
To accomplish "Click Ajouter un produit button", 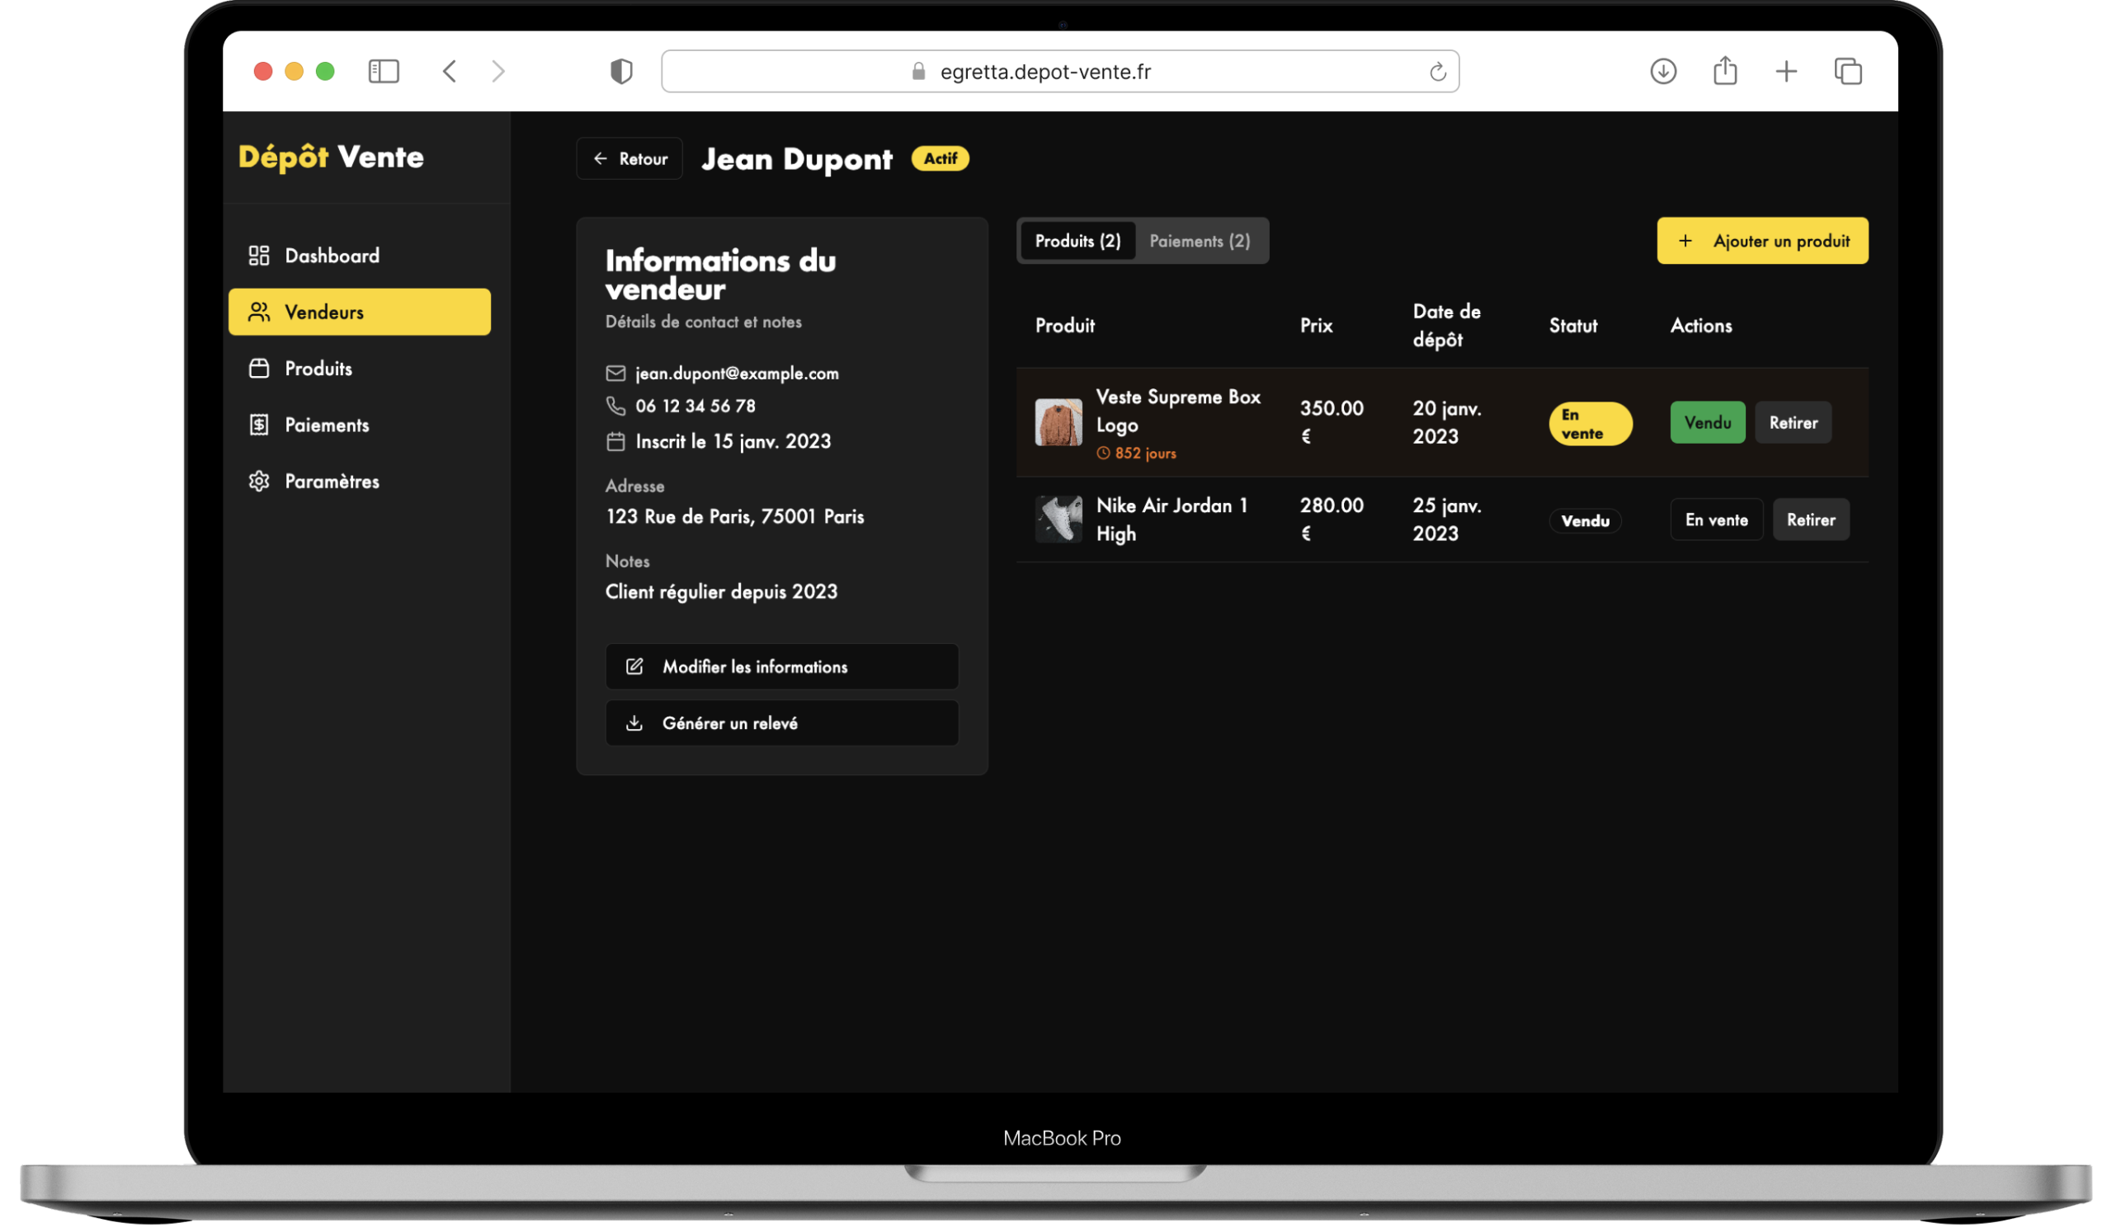I will [1761, 242].
